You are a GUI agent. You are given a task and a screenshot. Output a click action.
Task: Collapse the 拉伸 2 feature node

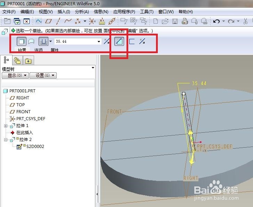(x=6, y=140)
